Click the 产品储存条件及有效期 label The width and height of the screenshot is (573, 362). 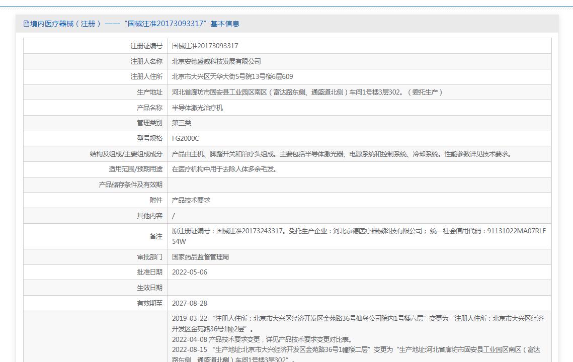[x=130, y=185]
